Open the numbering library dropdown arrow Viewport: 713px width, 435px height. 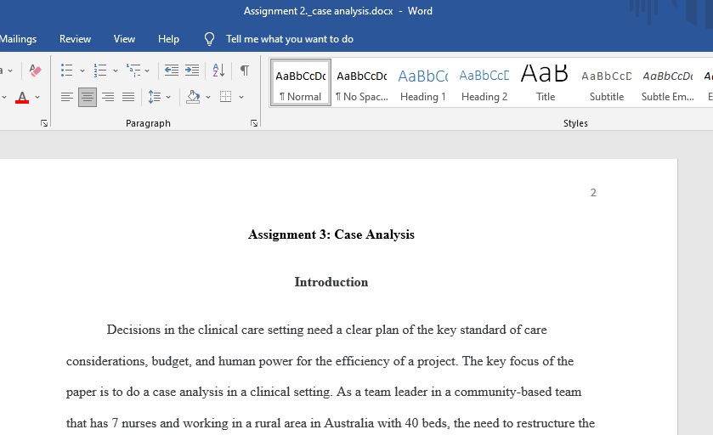(116, 71)
